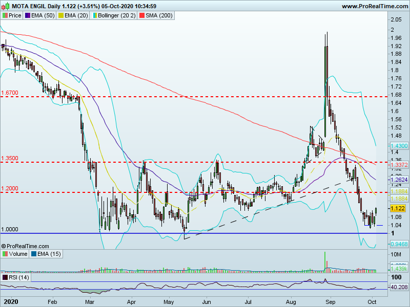Click the 1.0000 support line label
The height and width of the screenshot is (307, 410).
[10, 229]
